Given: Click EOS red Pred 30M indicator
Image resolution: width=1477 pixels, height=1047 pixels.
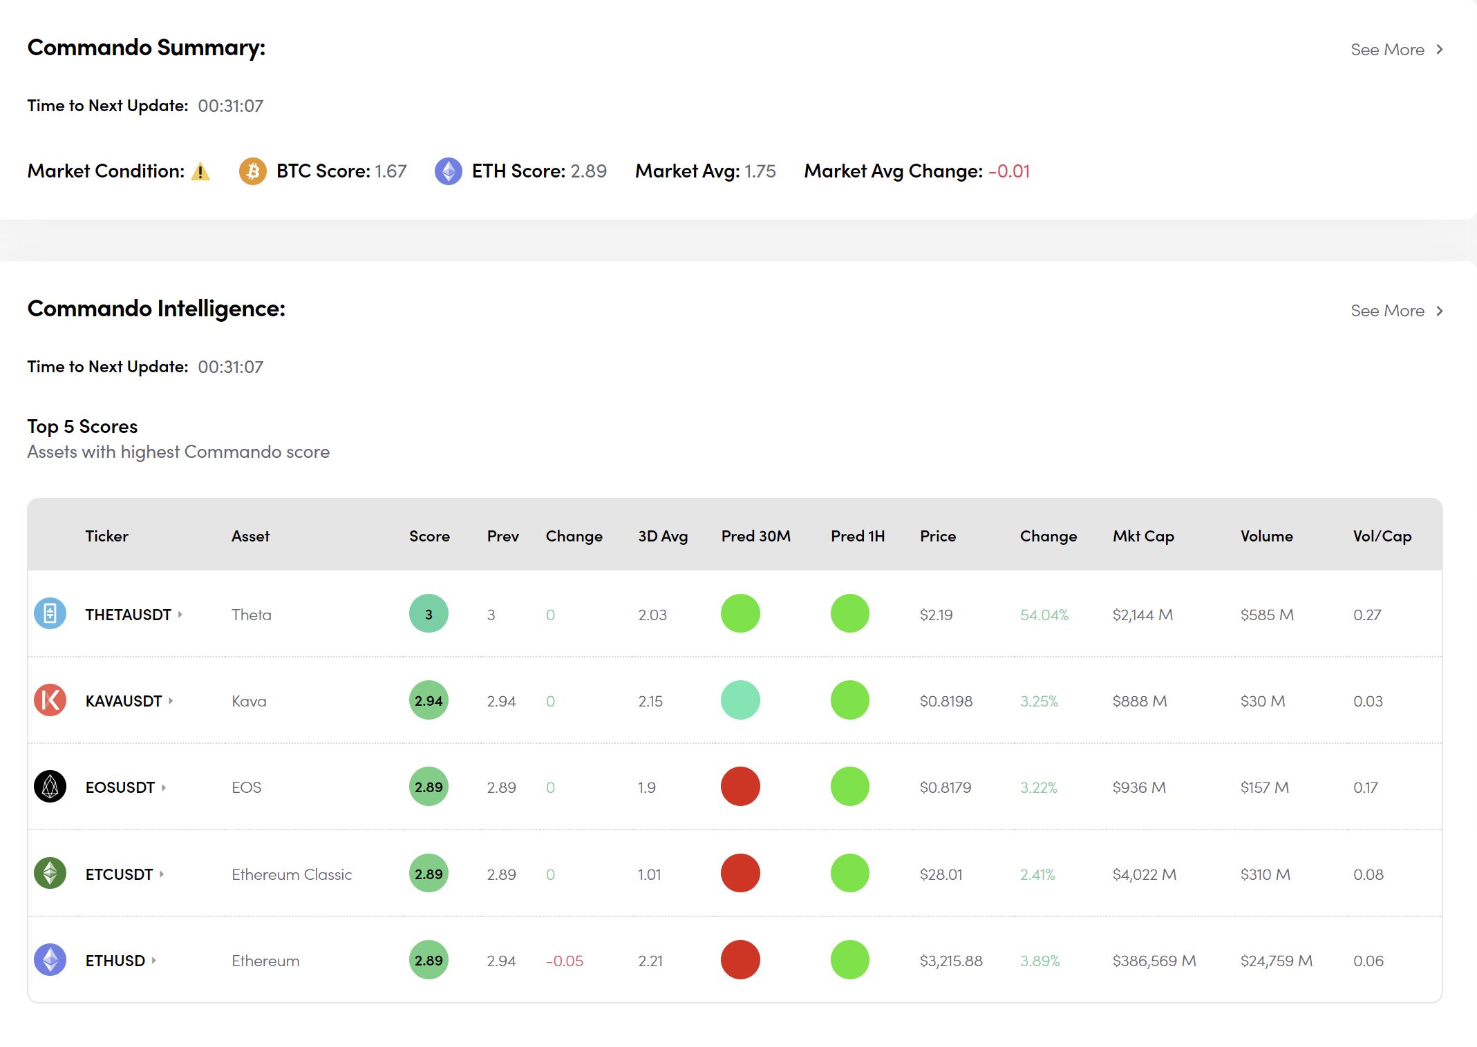Looking at the screenshot, I should click(740, 786).
